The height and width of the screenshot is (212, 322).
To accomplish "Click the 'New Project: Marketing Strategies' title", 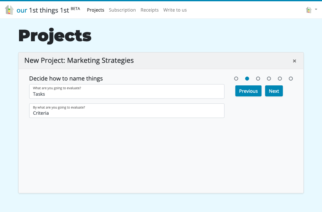I will 79,60.
